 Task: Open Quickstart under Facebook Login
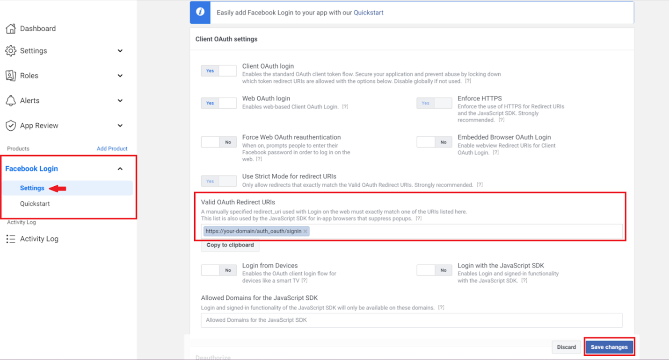(x=35, y=204)
